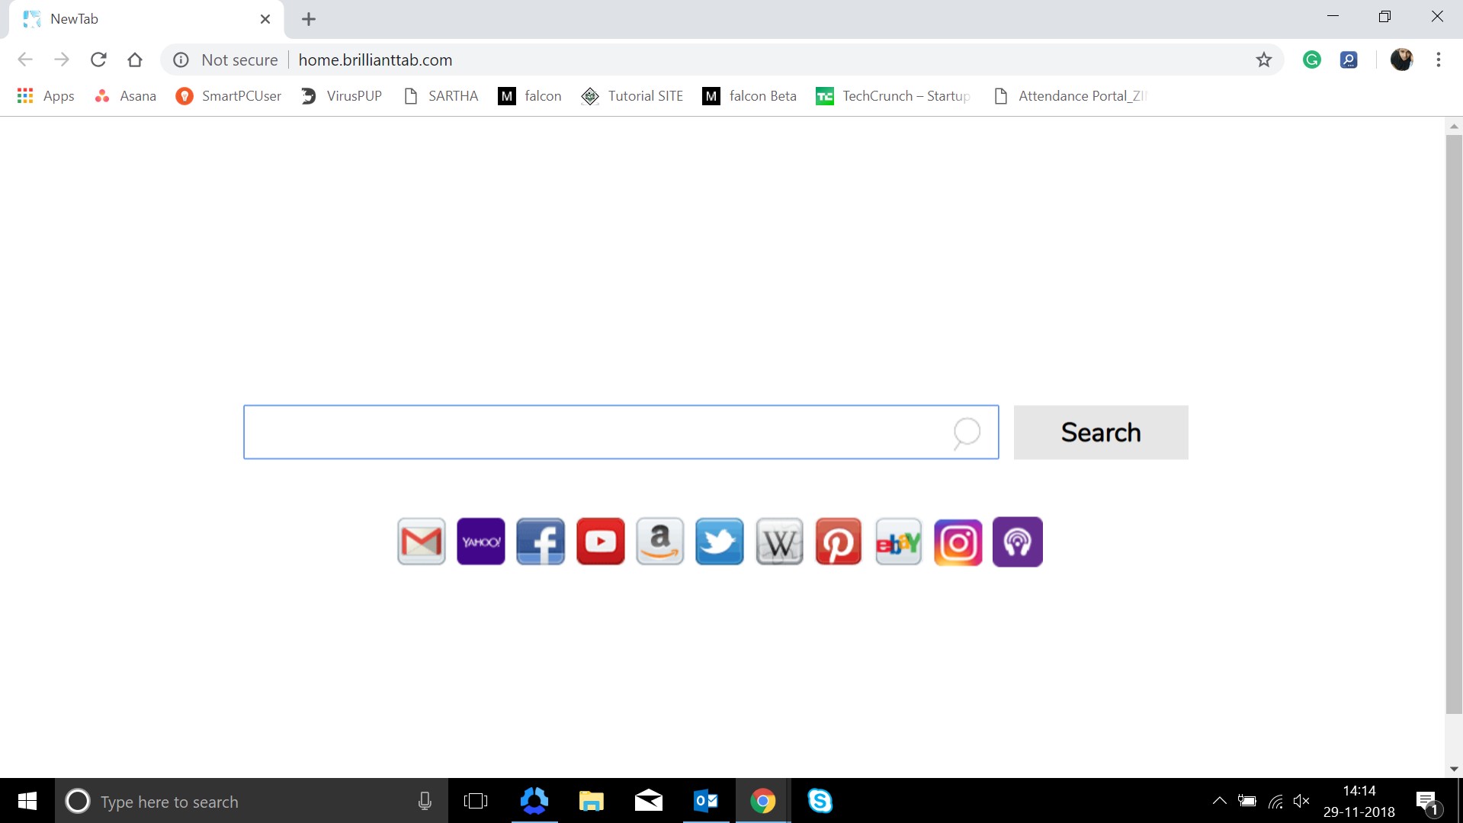The image size is (1463, 823).
Task: Open the Pinterest shortcut icon
Action: coord(839,542)
